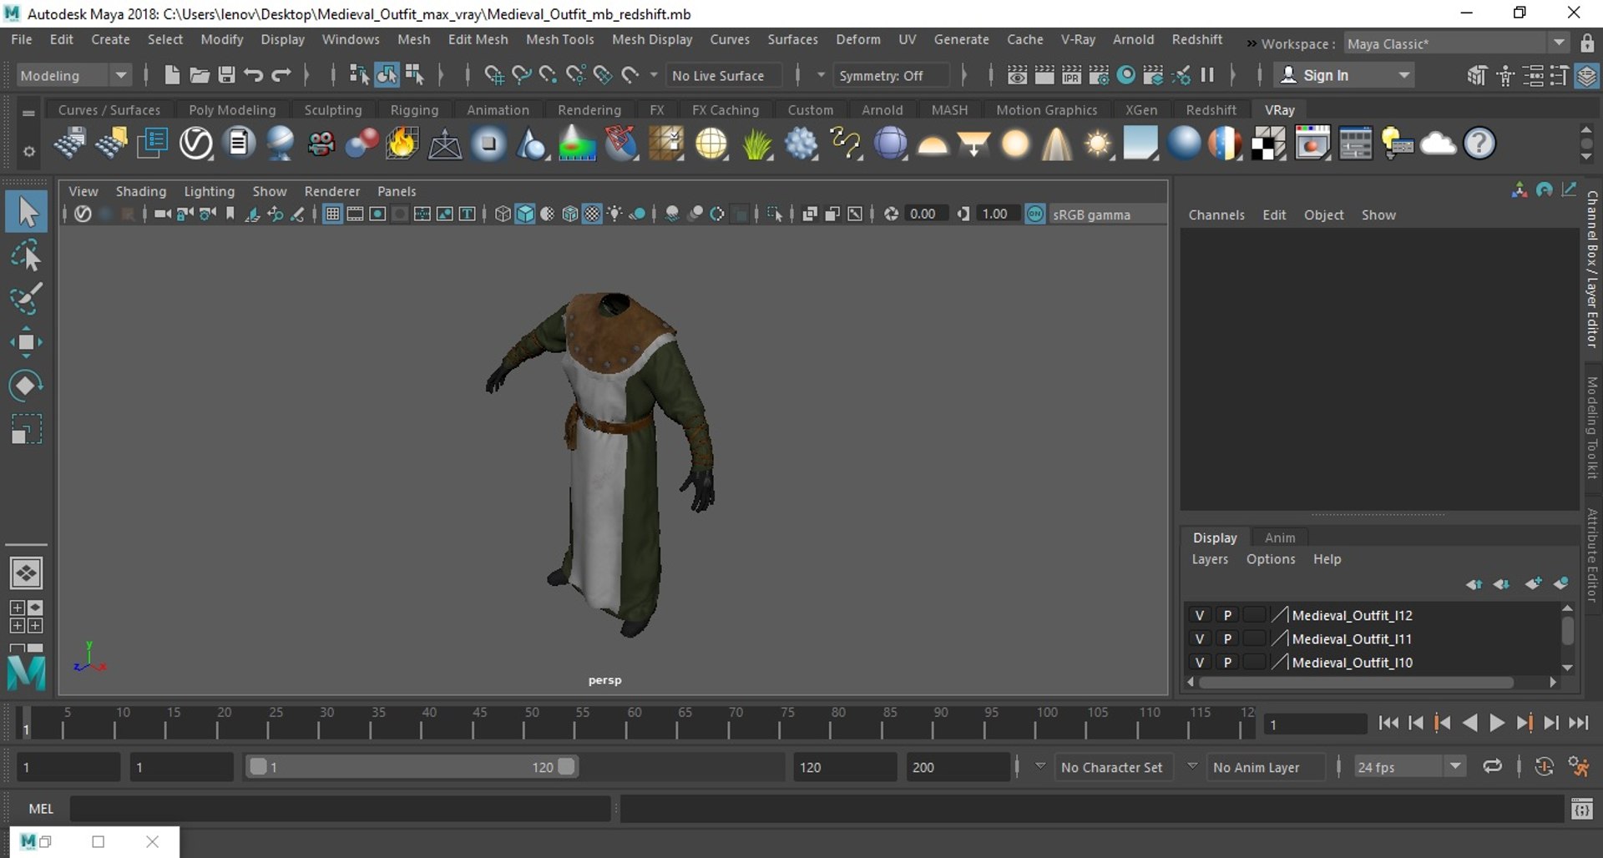The width and height of the screenshot is (1603, 858).
Task: Open the V-Ray help question mark icon
Action: 1479,144
